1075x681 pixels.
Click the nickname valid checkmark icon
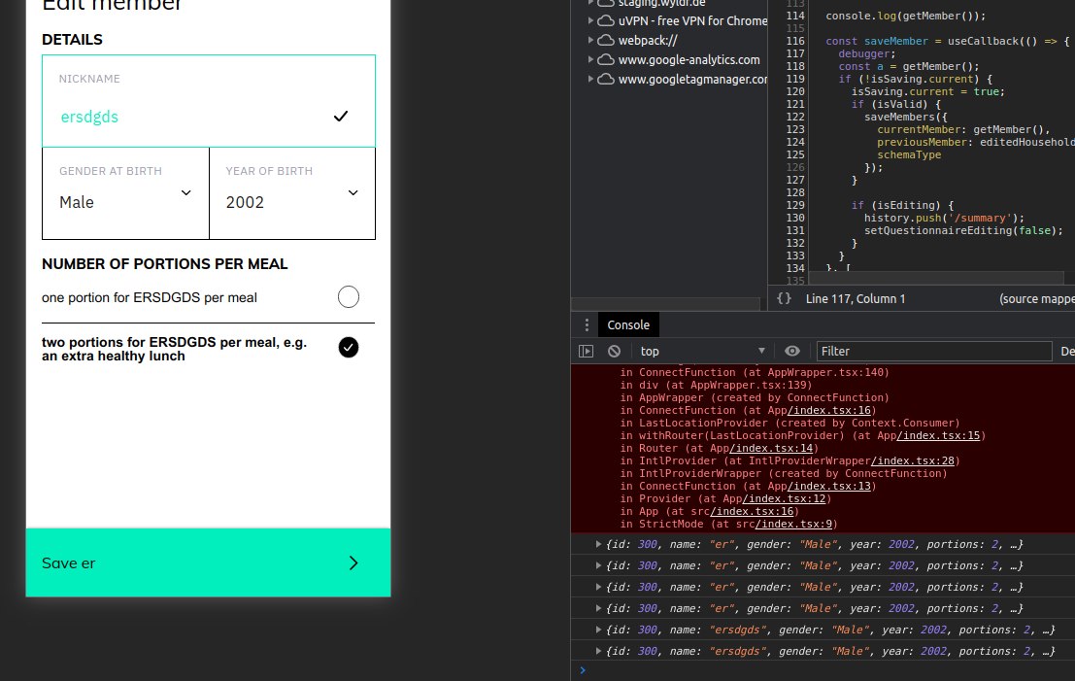(x=341, y=117)
